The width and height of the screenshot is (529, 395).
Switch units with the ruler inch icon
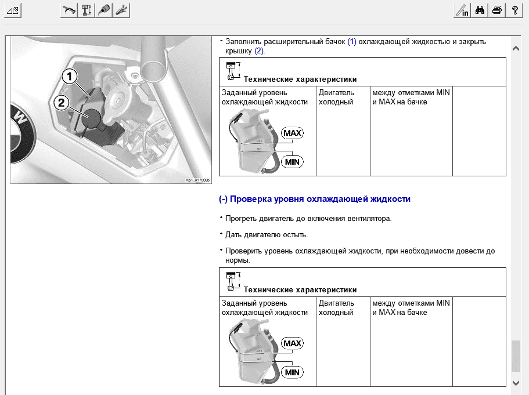tap(462, 10)
